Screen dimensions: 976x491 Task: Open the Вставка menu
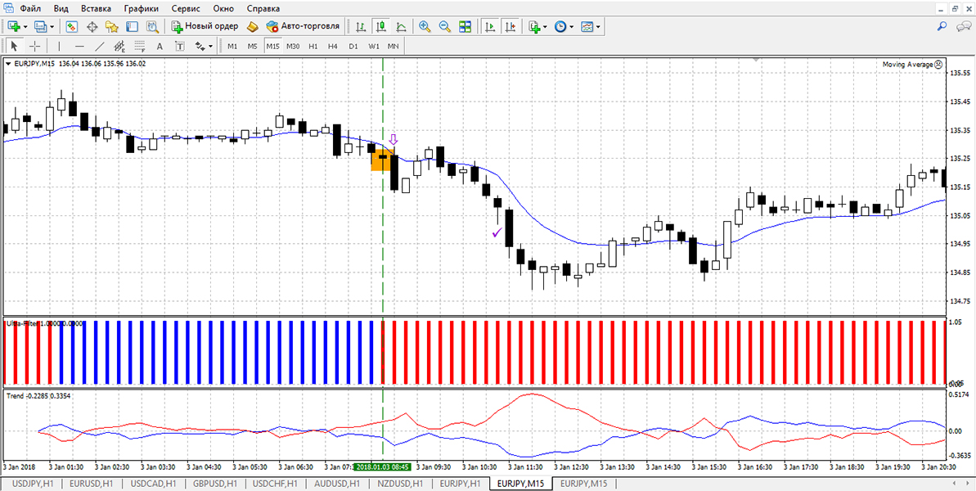(x=96, y=9)
